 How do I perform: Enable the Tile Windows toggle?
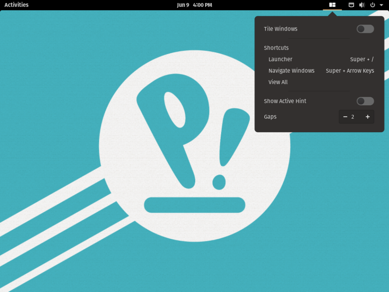click(364, 29)
